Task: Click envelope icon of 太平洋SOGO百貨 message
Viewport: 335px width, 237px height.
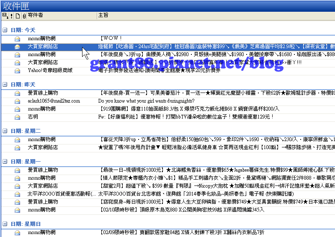Action: point(17,194)
